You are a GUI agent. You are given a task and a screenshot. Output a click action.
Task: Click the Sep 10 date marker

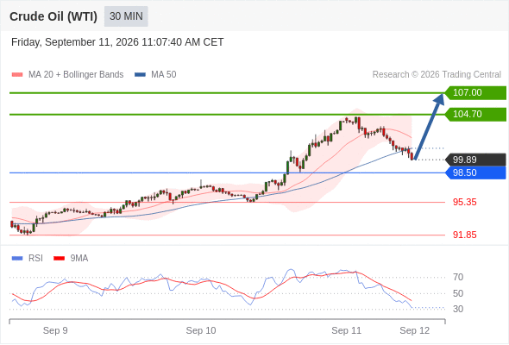coord(201,330)
